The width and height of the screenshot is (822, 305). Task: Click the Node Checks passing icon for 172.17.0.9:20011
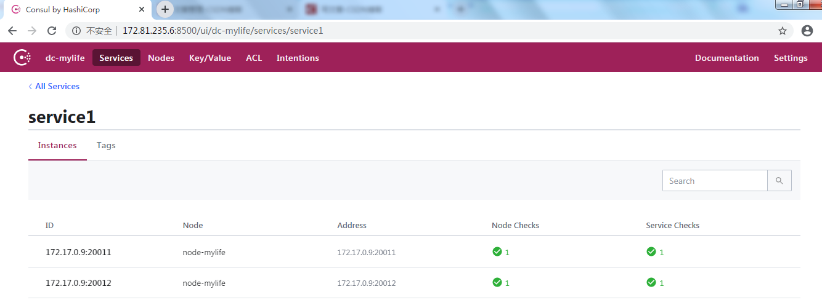497,252
